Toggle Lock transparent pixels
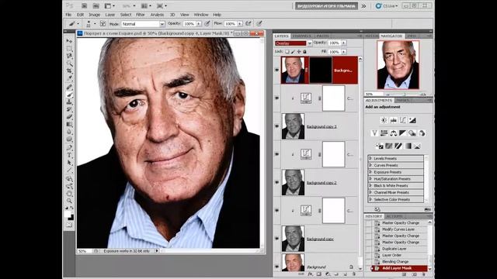This screenshot has width=497, height=279. pos(287,52)
